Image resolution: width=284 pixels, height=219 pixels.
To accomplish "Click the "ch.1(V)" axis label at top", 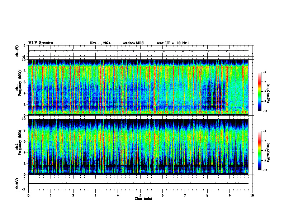I will 17,51.
